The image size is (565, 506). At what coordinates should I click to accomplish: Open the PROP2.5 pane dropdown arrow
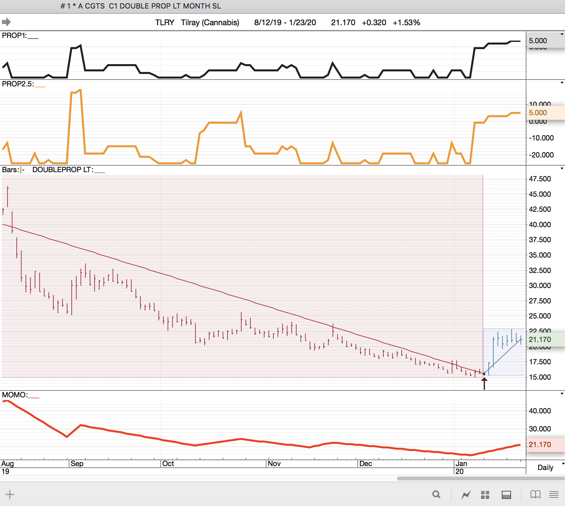click(562, 83)
